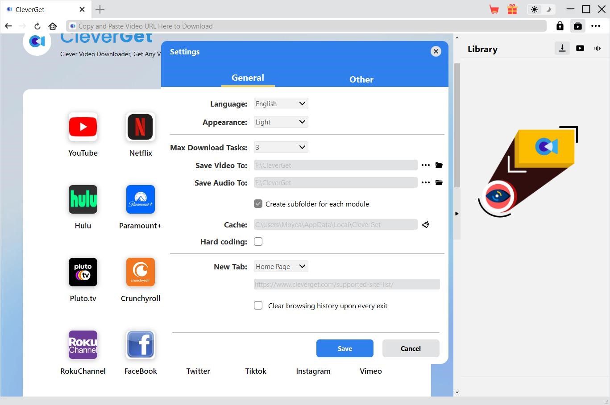Enable Clear browsing history upon every exit
Image resolution: width=610 pixels, height=405 pixels.
point(258,306)
